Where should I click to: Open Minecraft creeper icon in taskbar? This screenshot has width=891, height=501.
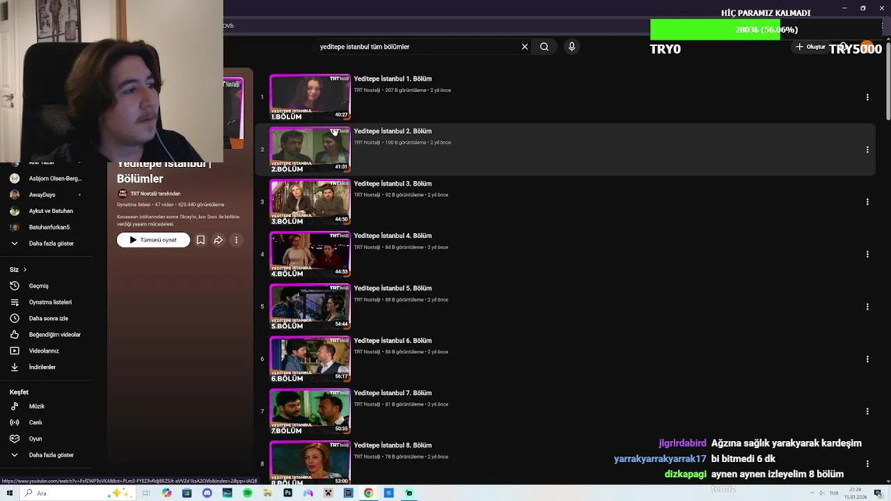point(329,493)
